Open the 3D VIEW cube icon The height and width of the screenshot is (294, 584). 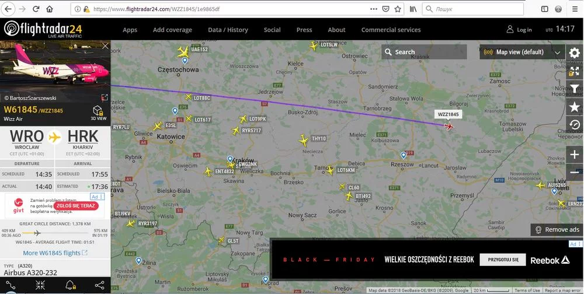pos(98,113)
